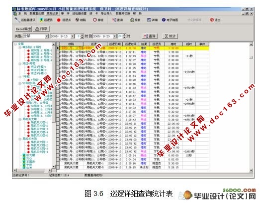The image size is (260, 203).
Task: Click the 查询 button beside the date fields
Action: 150,36
